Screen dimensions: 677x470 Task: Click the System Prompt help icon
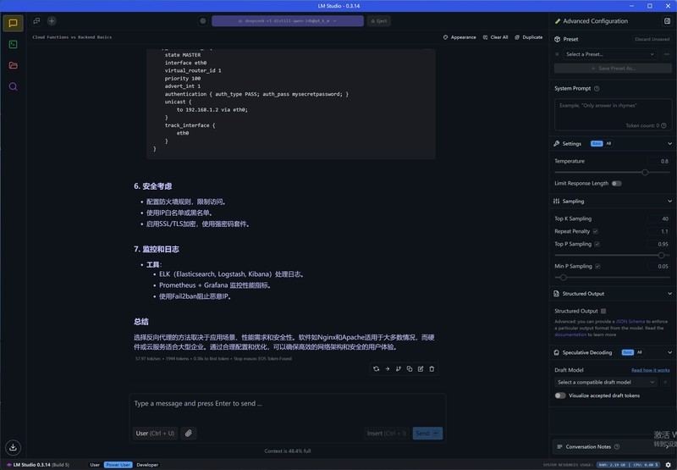597,89
